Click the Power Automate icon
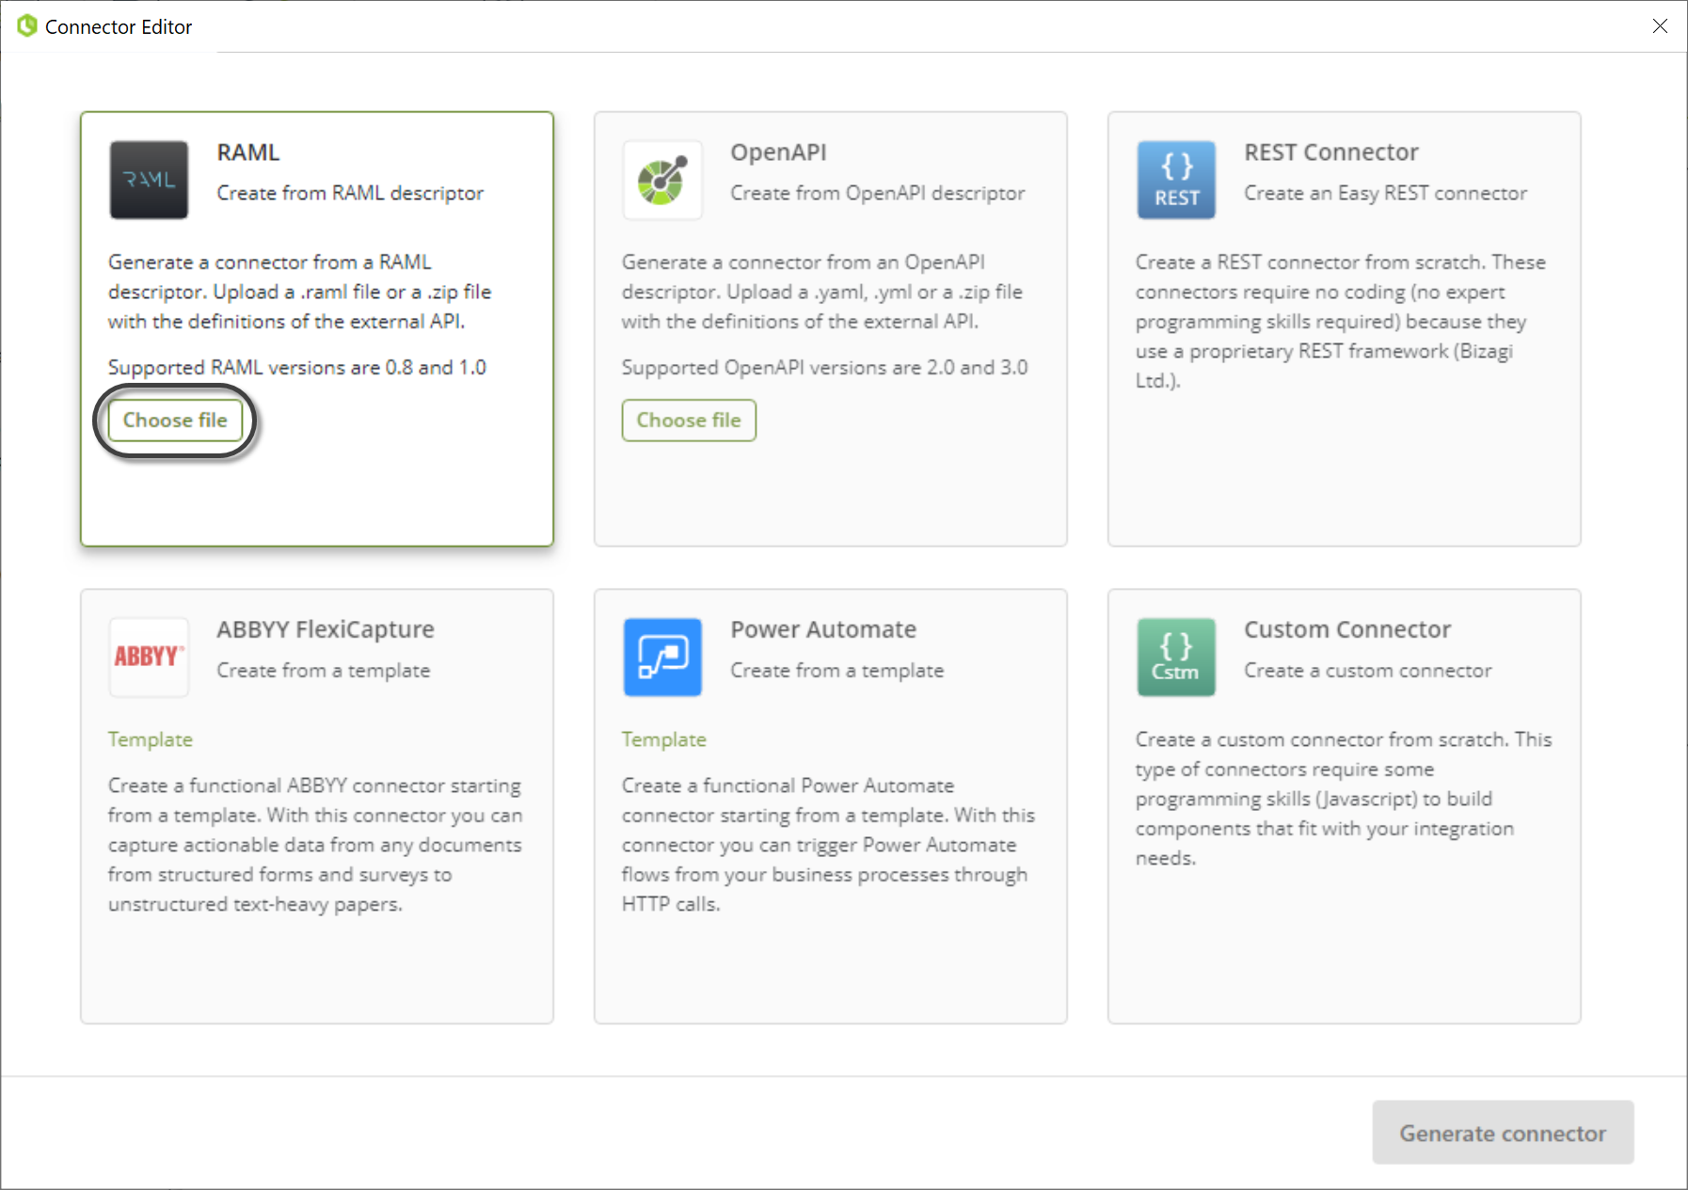This screenshot has height=1190, width=1688. coord(662,657)
